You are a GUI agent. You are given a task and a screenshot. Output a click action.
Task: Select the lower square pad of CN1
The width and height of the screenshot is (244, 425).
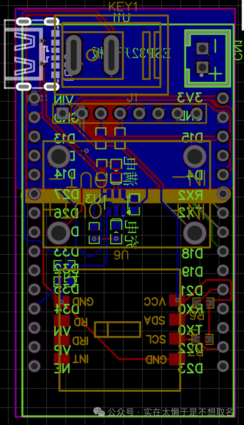tap(202, 67)
